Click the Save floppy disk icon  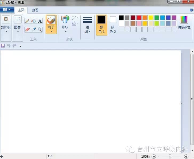(x=3, y=46)
